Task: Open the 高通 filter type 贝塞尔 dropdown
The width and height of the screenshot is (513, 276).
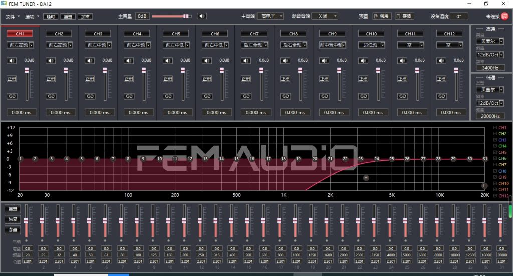Action: click(490, 41)
